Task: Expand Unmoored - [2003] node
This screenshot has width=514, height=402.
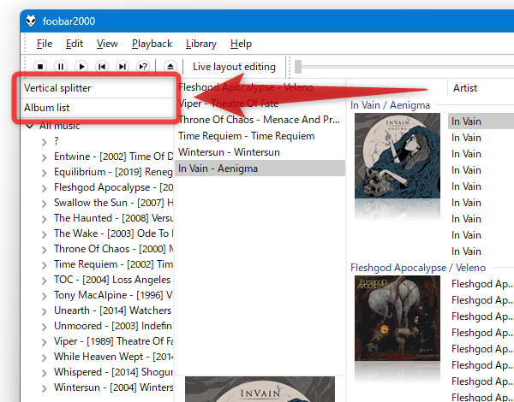Action: [x=45, y=327]
